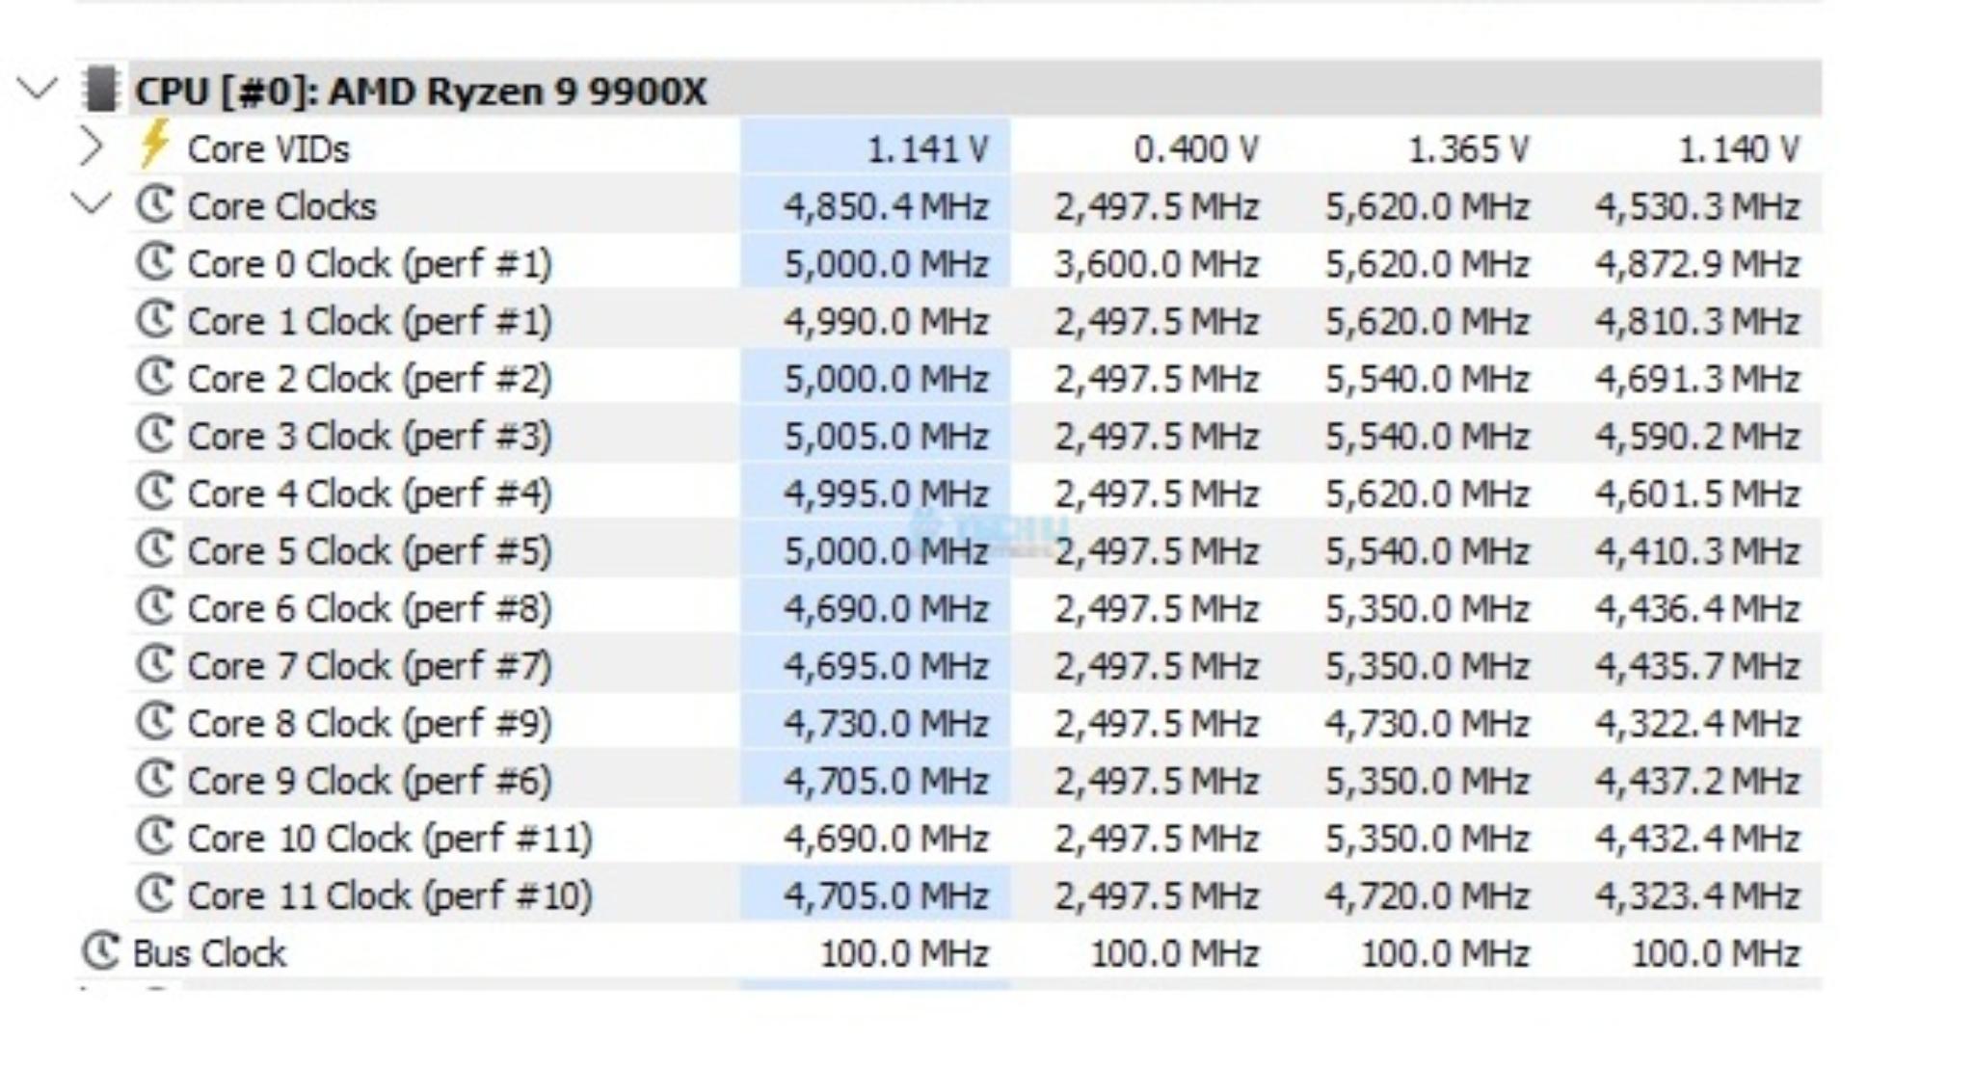
Task: Click the CPU [#0]: AMD Ryzen 9 9900X header
Action: (420, 92)
